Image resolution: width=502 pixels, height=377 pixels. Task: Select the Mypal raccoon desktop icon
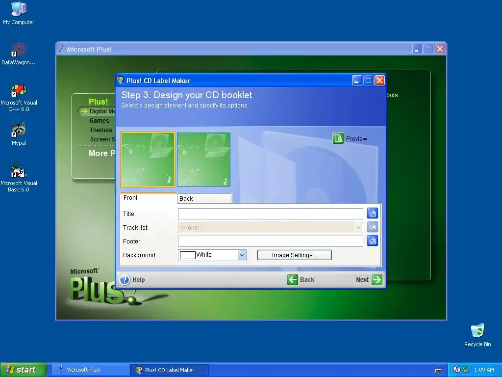tap(19, 134)
